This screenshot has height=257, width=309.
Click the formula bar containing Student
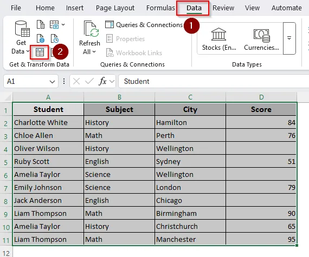click(214, 81)
